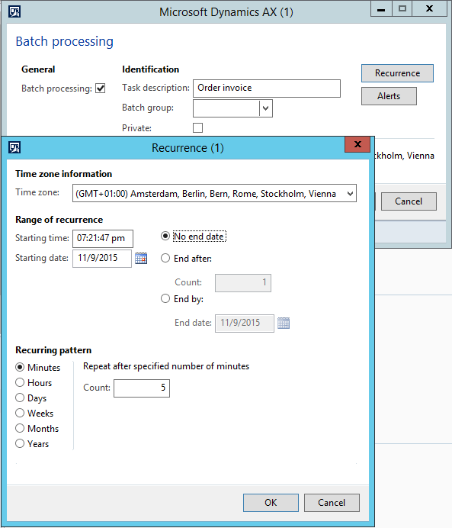Enable the Private checkbox
This screenshot has width=452, height=528.
pos(197,128)
